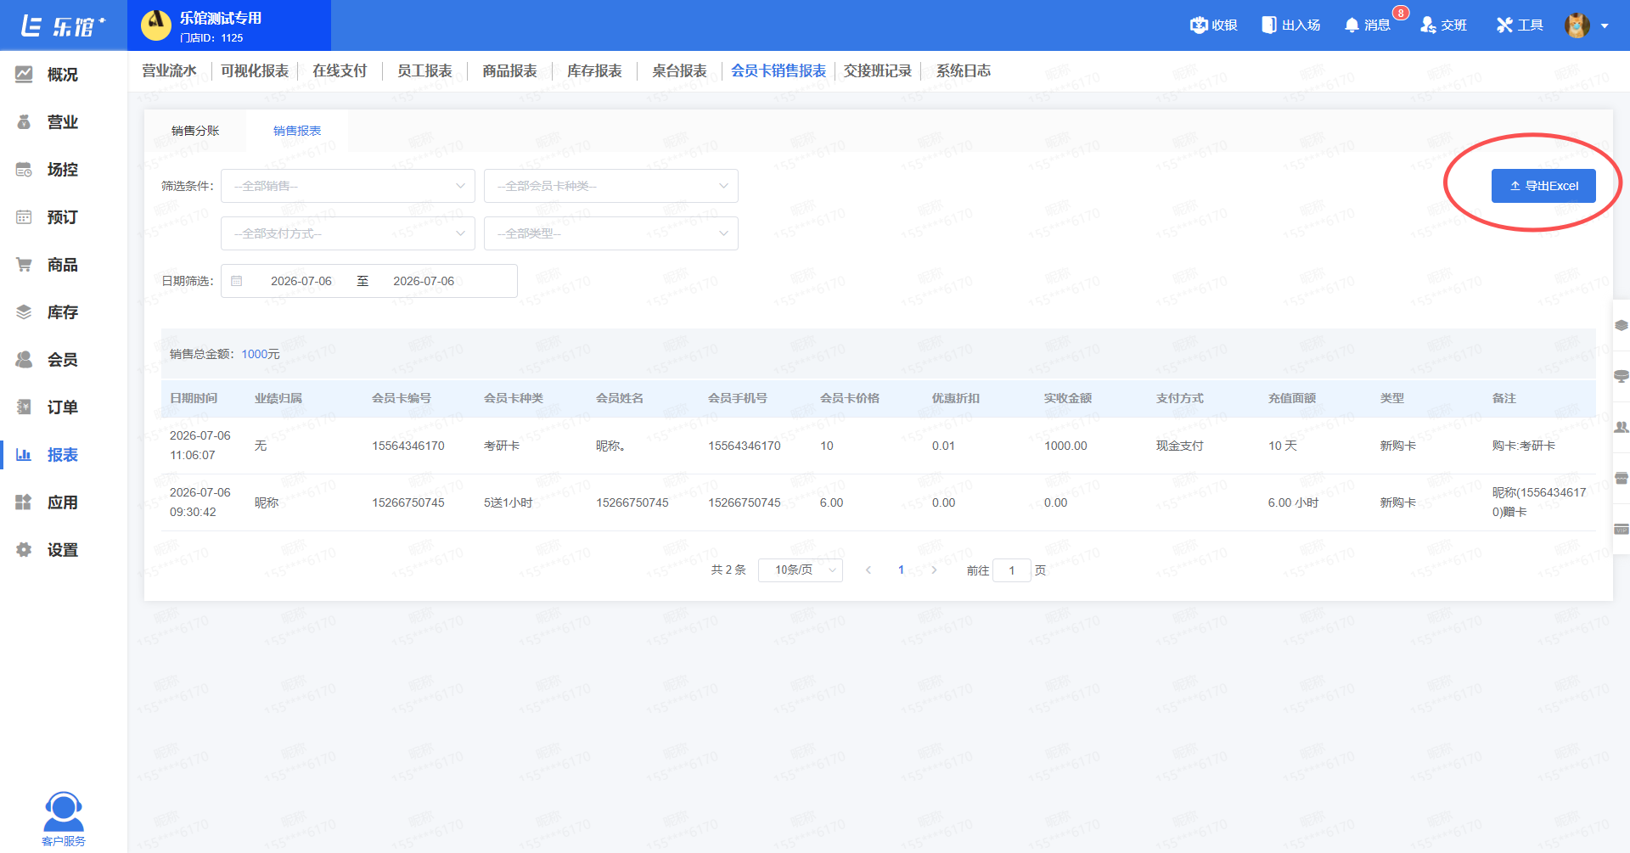Click the 考研卡 card type cell
The image size is (1630, 853).
[502, 446]
